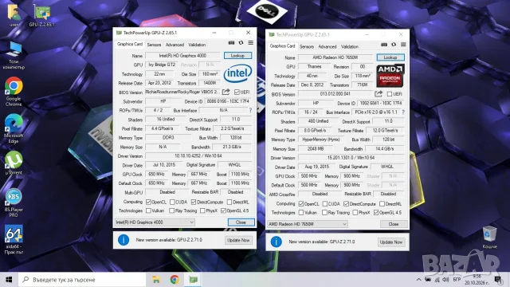The height and width of the screenshot is (287, 510).
Task: Click Lookup button in AMD window
Action: point(390,57)
